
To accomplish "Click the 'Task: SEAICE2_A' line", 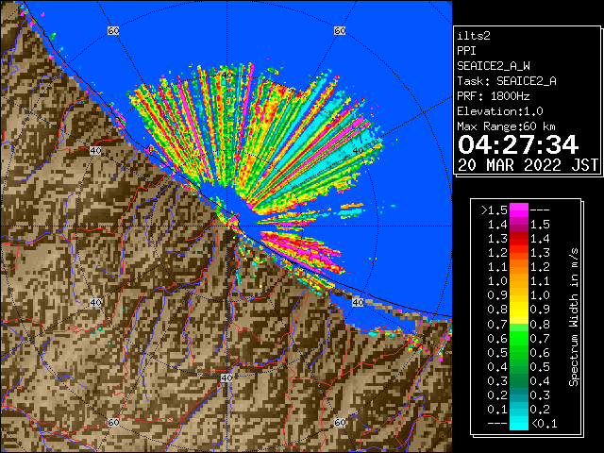I will [507, 81].
